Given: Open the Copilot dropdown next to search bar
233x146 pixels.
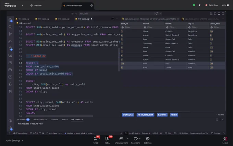Looking at the screenshot, I should pyautogui.click(x=160, y=13).
